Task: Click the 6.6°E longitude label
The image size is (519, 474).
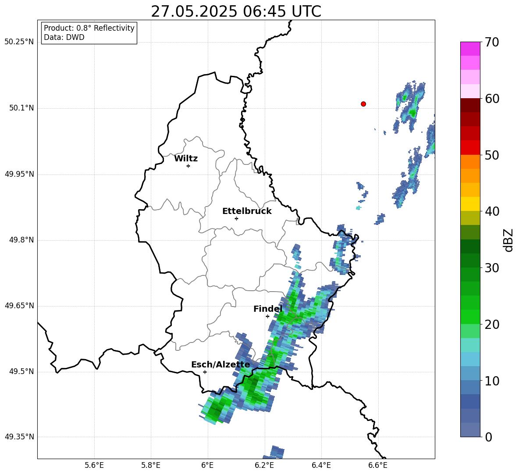Action: [x=378, y=466]
